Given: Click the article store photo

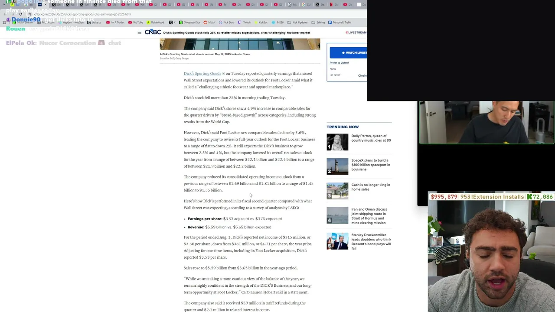Looking at the screenshot, I should coord(240,44).
